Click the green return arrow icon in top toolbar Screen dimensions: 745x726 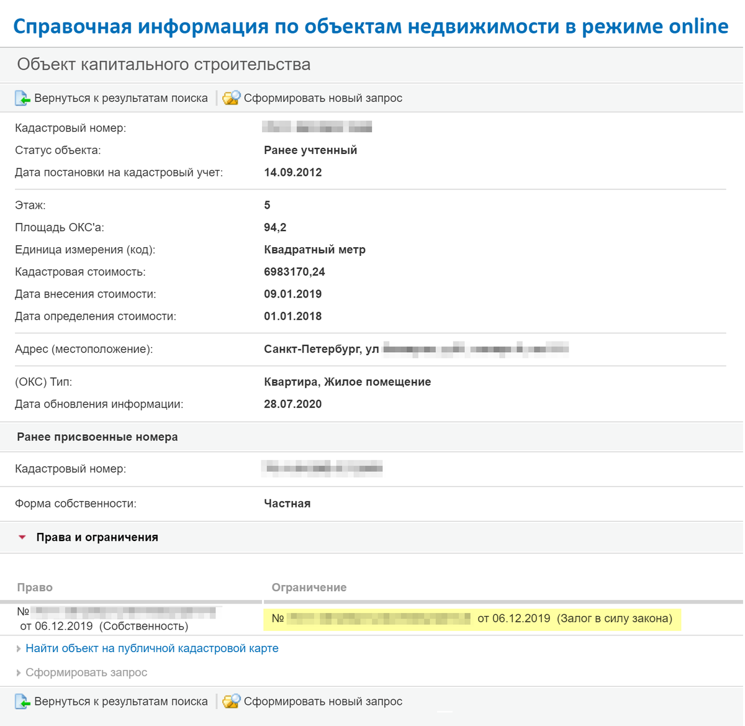pyautogui.click(x=21, y=98)
